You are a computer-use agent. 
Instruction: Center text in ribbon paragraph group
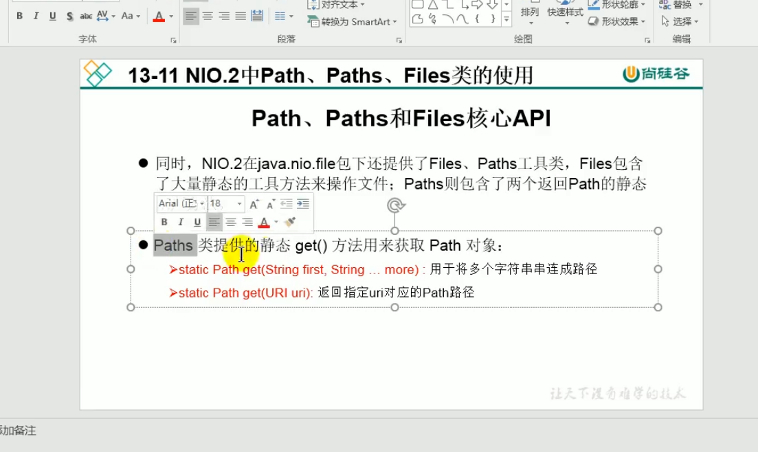click(208, 16)
